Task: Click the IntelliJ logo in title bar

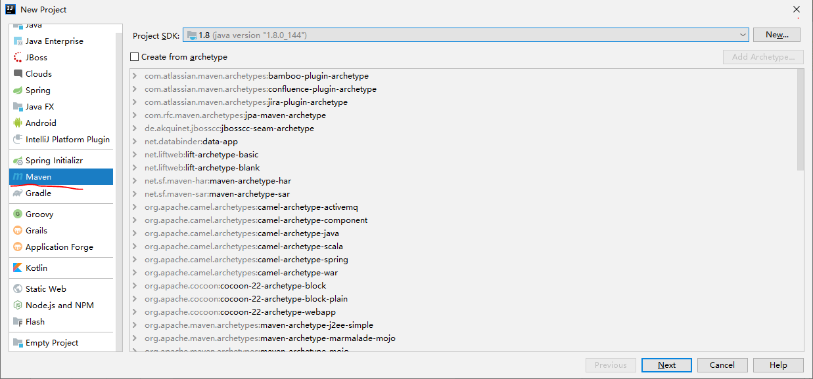Action: coord(10,9)
